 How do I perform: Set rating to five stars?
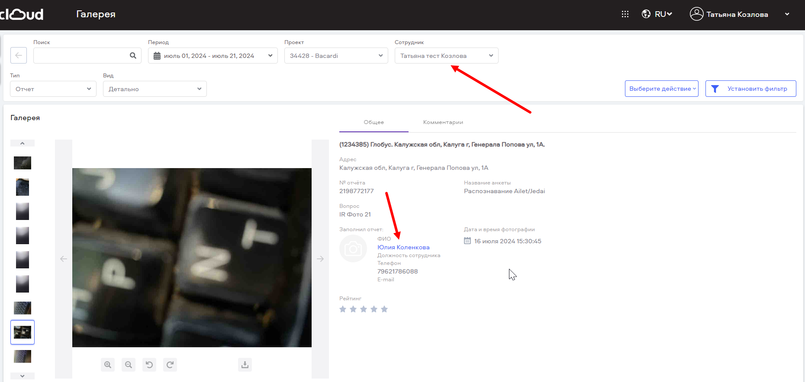tap(384, 309)
